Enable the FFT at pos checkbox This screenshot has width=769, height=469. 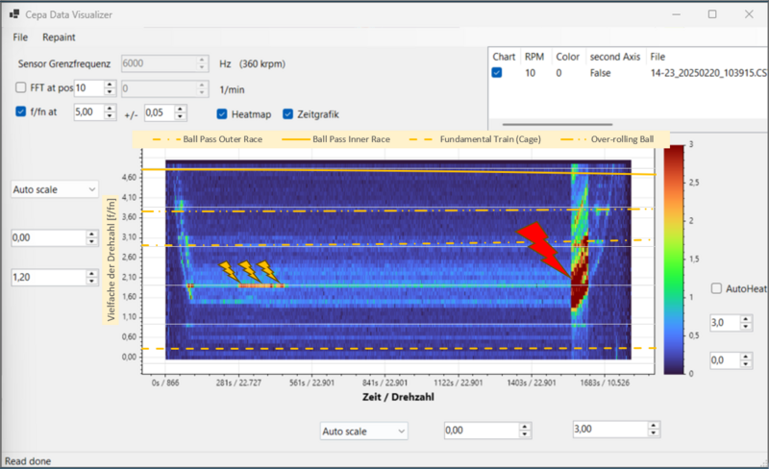(x=22, y=87)
